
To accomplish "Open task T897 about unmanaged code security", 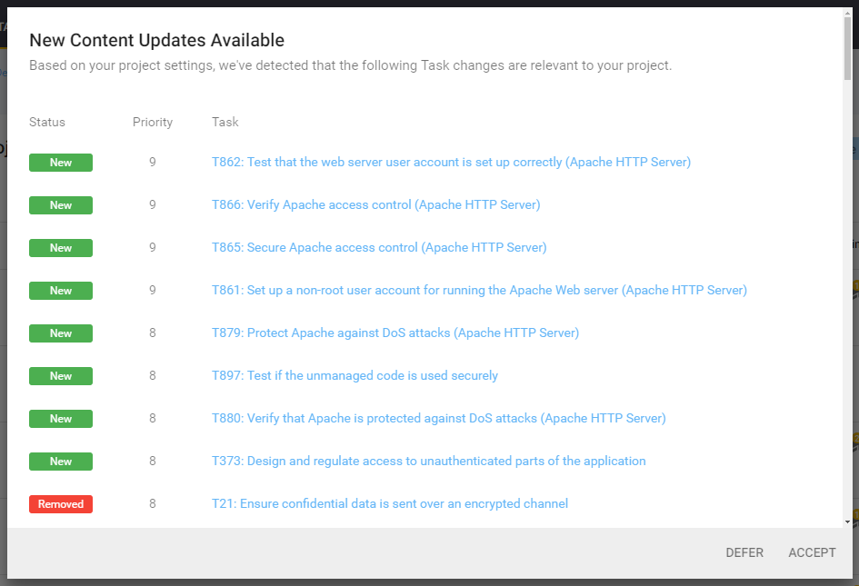I will (355, 375).
